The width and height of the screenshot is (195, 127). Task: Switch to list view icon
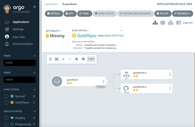[x=178, y=23]
